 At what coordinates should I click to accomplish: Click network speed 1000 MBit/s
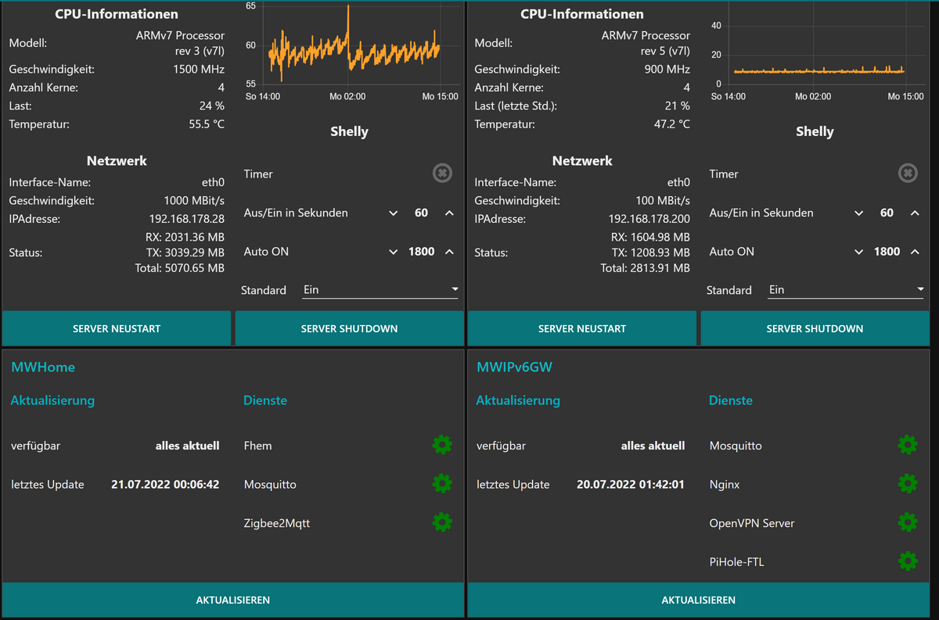tap(194, 200)
